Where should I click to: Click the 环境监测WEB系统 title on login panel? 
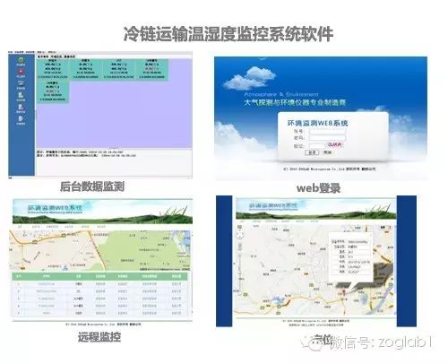[x=317, y=123]
